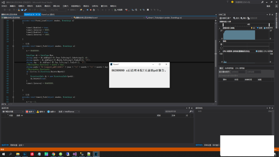Click the right diagnostic timeline range handle
Viewport: 279px width, 157px height.
[269, 25]
